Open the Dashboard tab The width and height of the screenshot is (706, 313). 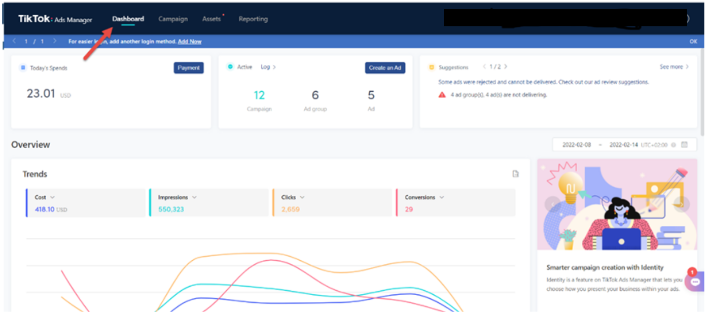tap(128, 19)
